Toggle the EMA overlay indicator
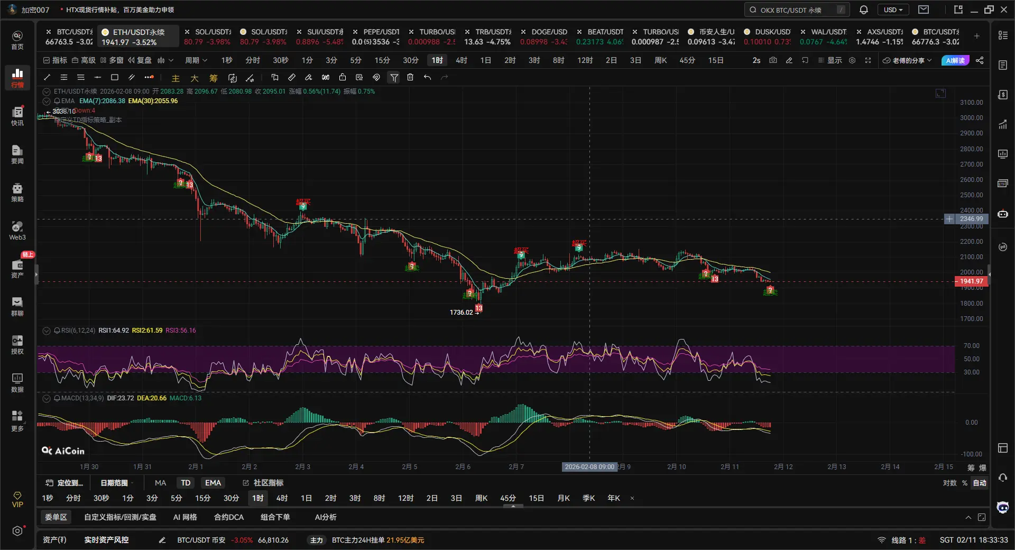The width and height of the screenshot is (1015, 550). click(213, 483)
